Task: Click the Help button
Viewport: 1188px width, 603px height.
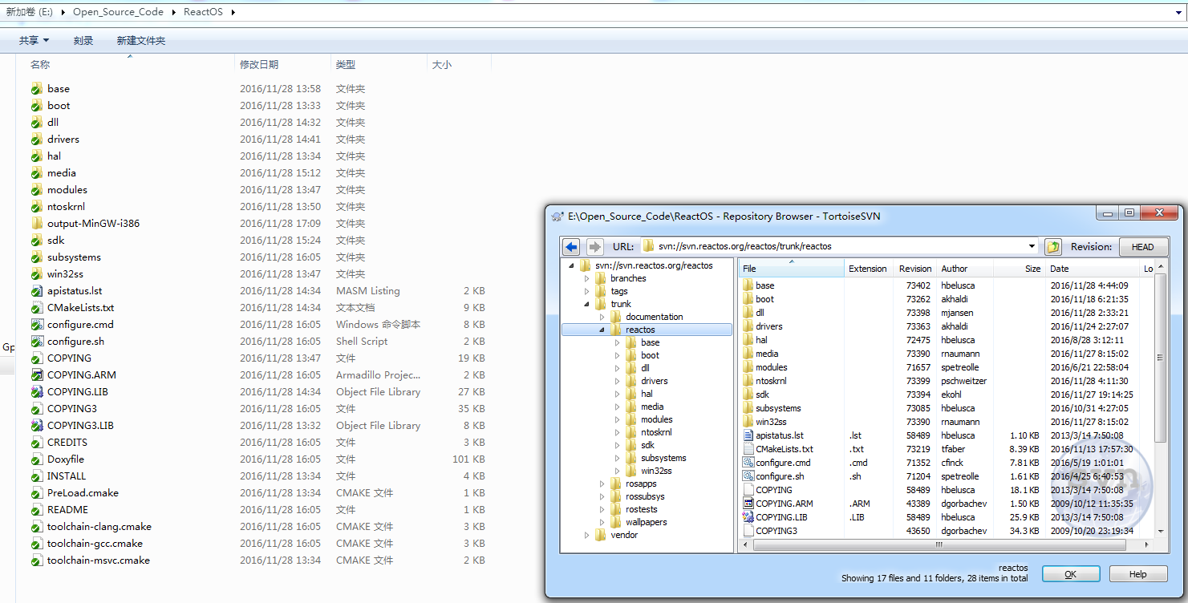Action: coord(1138,574)
